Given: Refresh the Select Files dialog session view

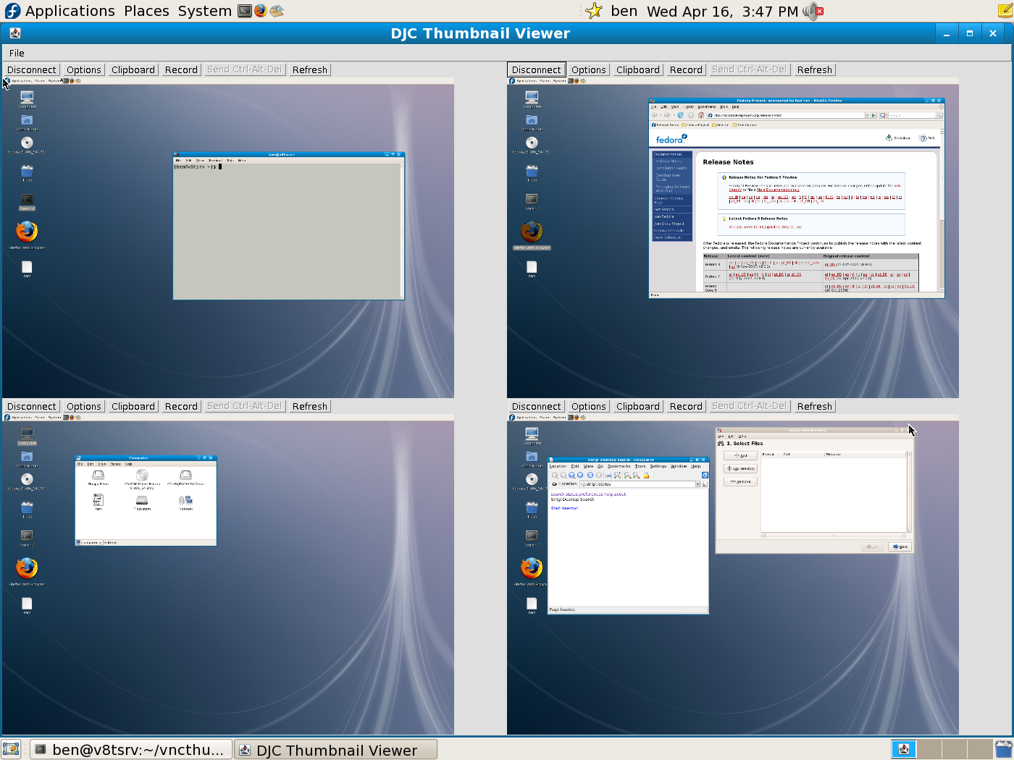Looking at the screenshot, I should 814,406.
